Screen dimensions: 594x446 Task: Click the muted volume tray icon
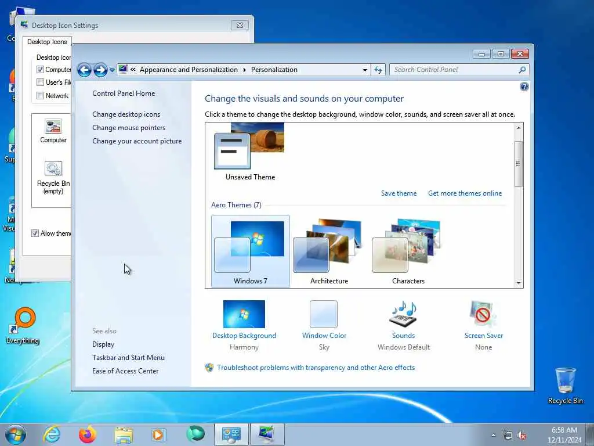pyautogui.click(x=521, y=436)
